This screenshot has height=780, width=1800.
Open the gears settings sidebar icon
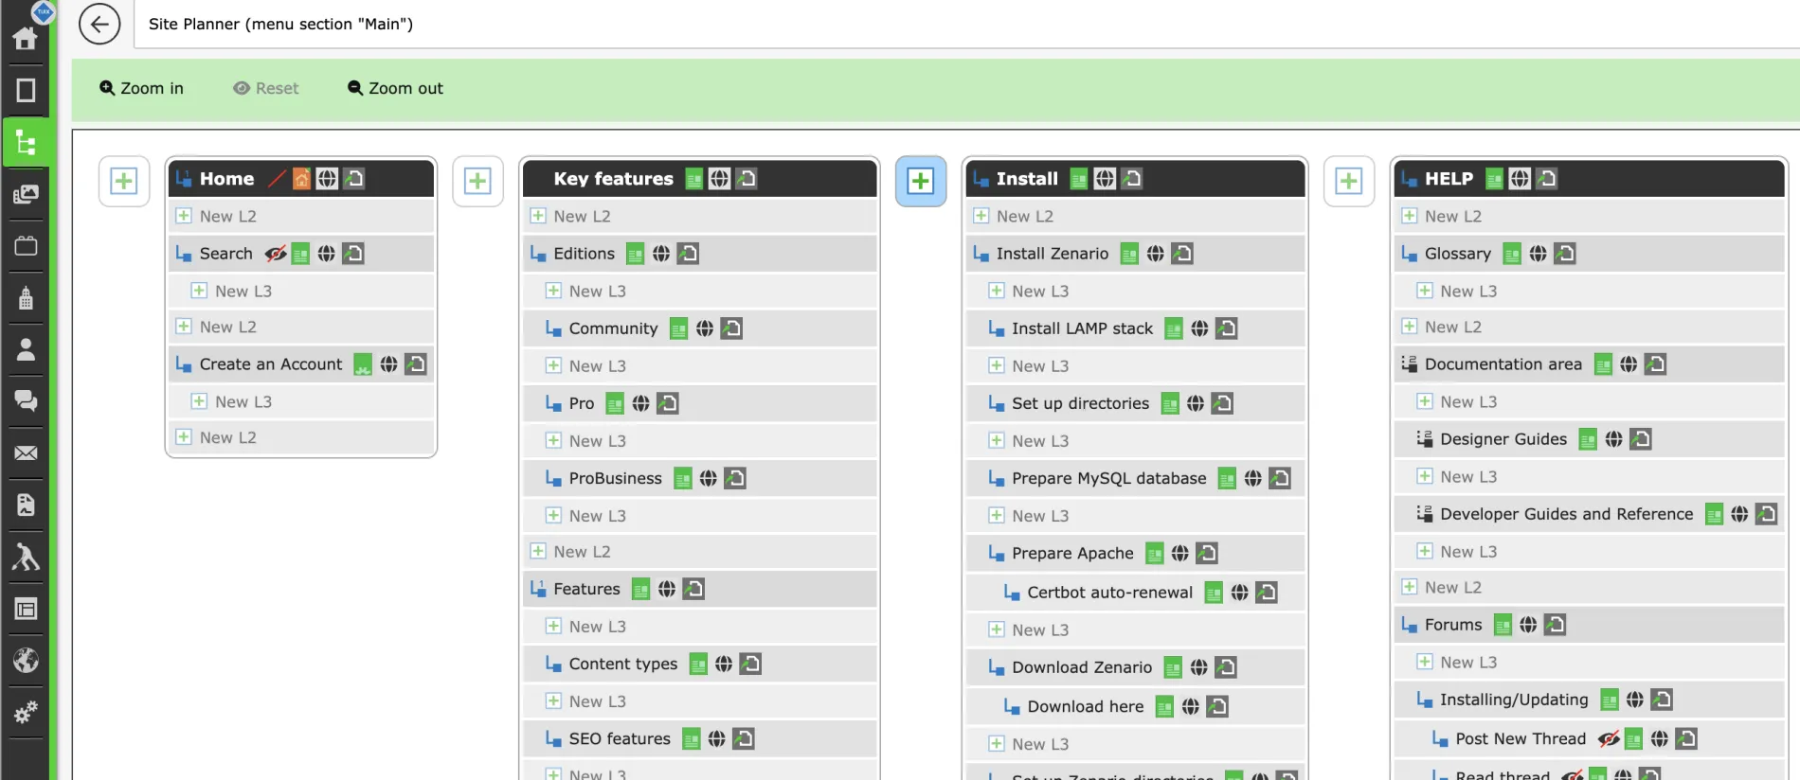coord(26,712)
